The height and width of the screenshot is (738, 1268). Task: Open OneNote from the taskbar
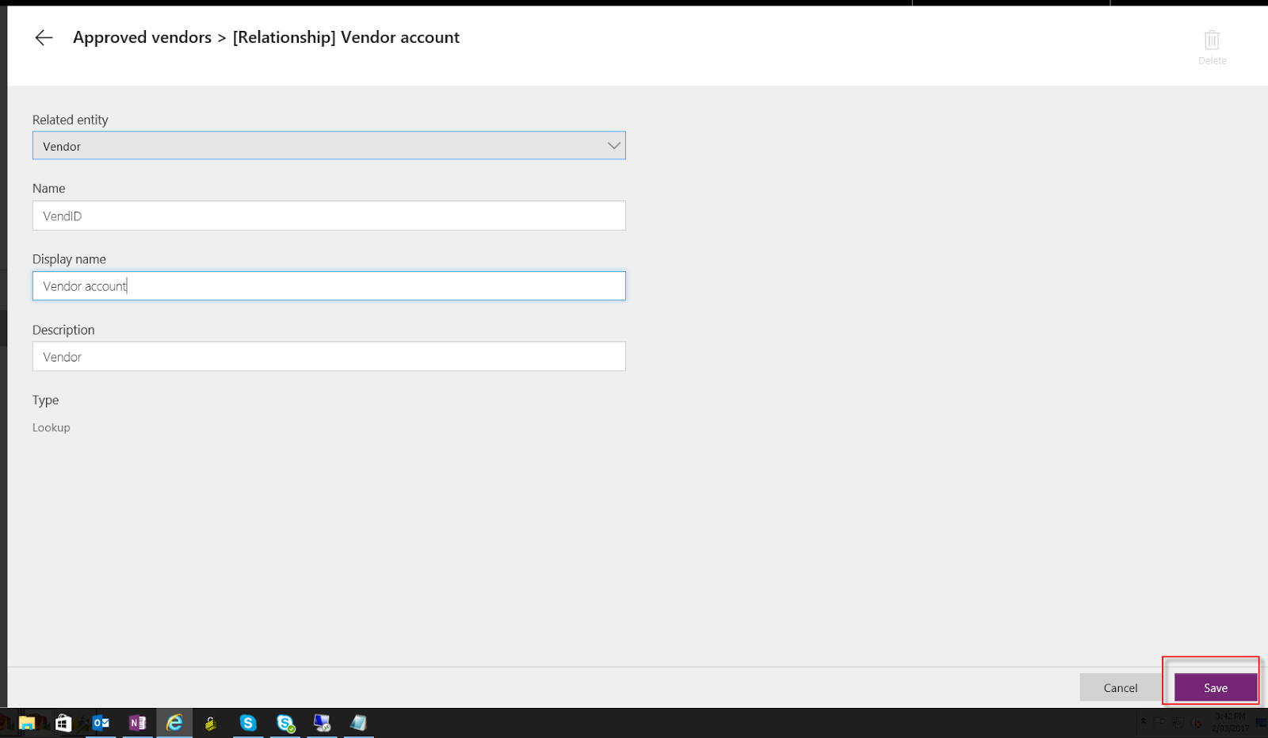pyautogui.click(x=138, y=722)
